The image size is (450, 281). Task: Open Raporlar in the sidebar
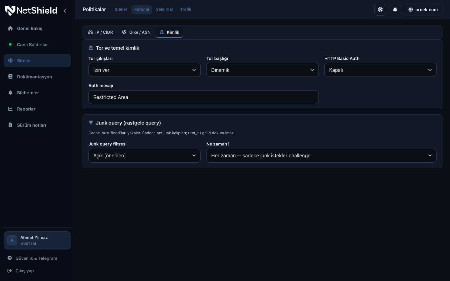click(37, 109)
